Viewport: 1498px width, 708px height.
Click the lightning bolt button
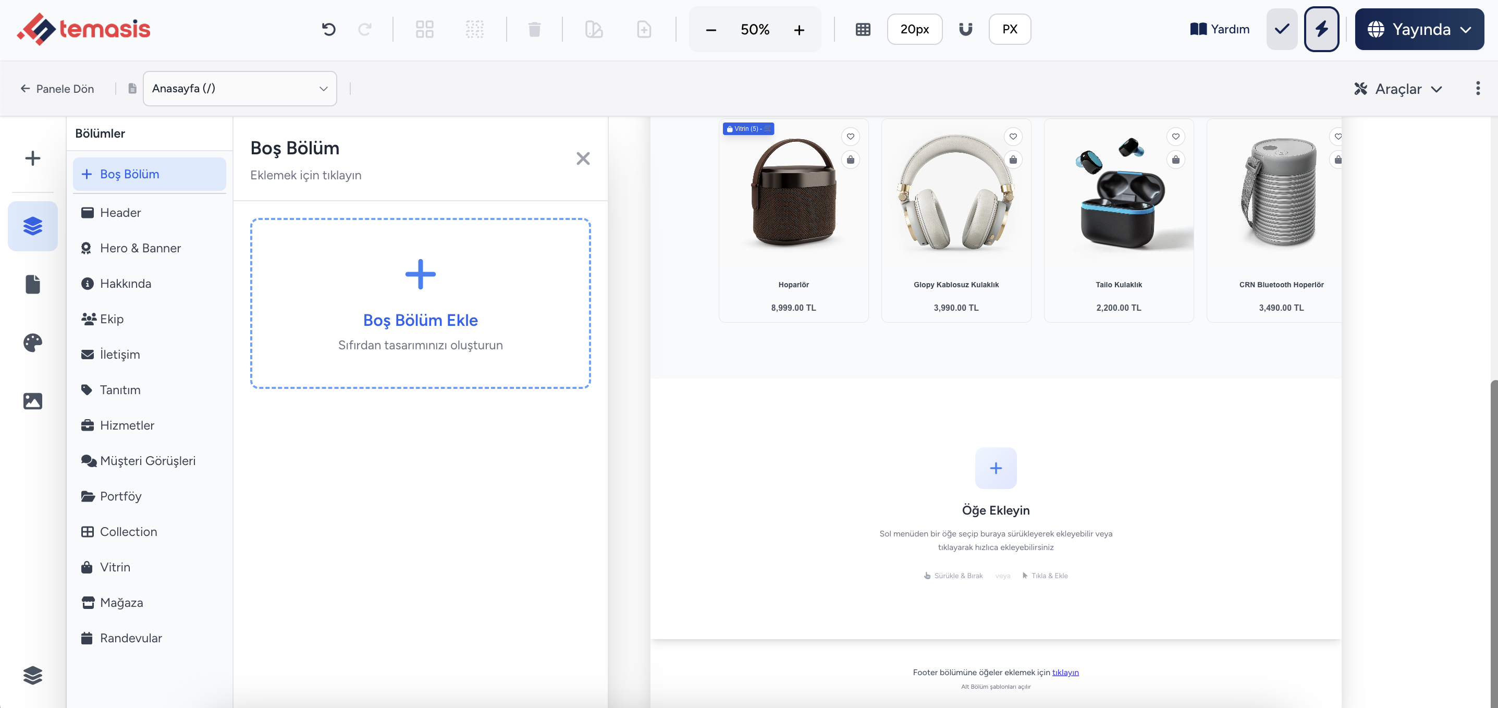(x=1321, y=29)
